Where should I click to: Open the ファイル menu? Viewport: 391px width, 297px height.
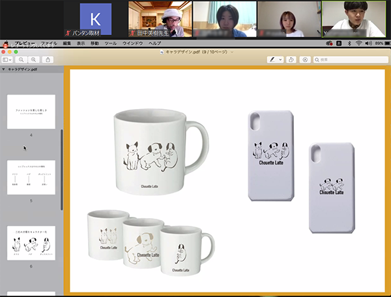coord(50,43)
